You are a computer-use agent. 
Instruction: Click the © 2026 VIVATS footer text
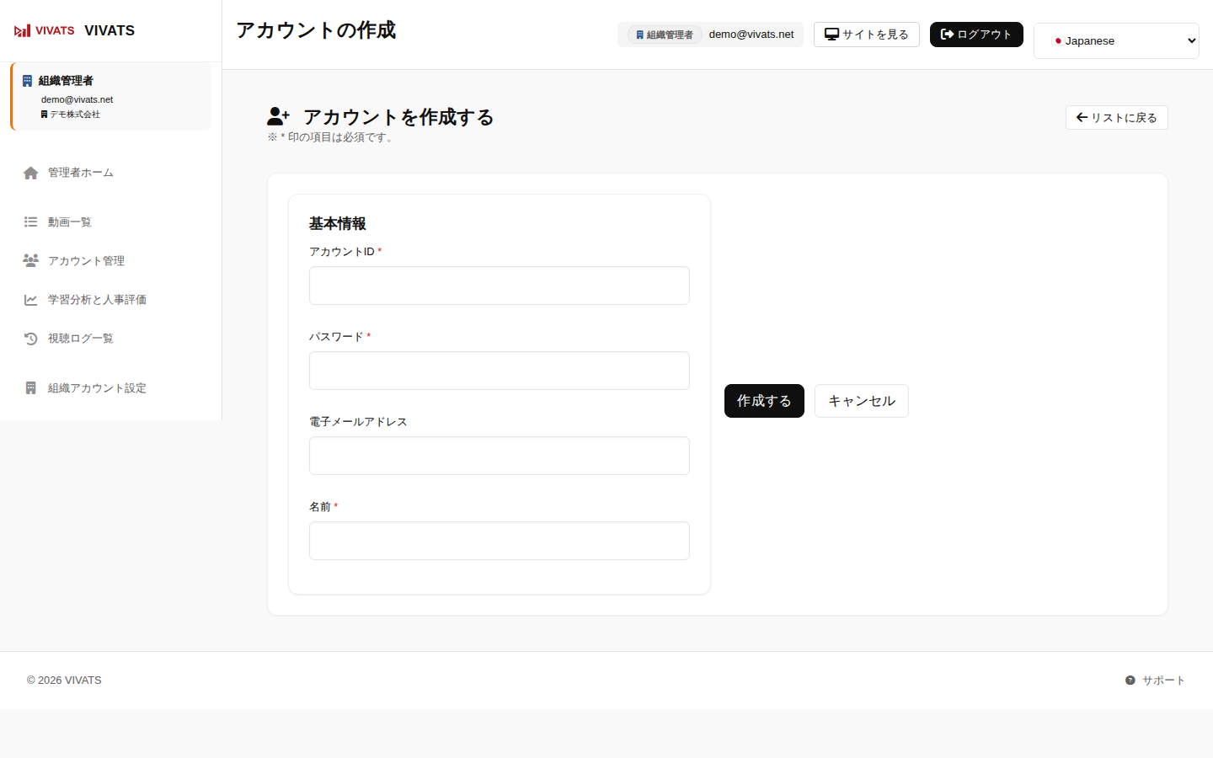tap(64, 681)
